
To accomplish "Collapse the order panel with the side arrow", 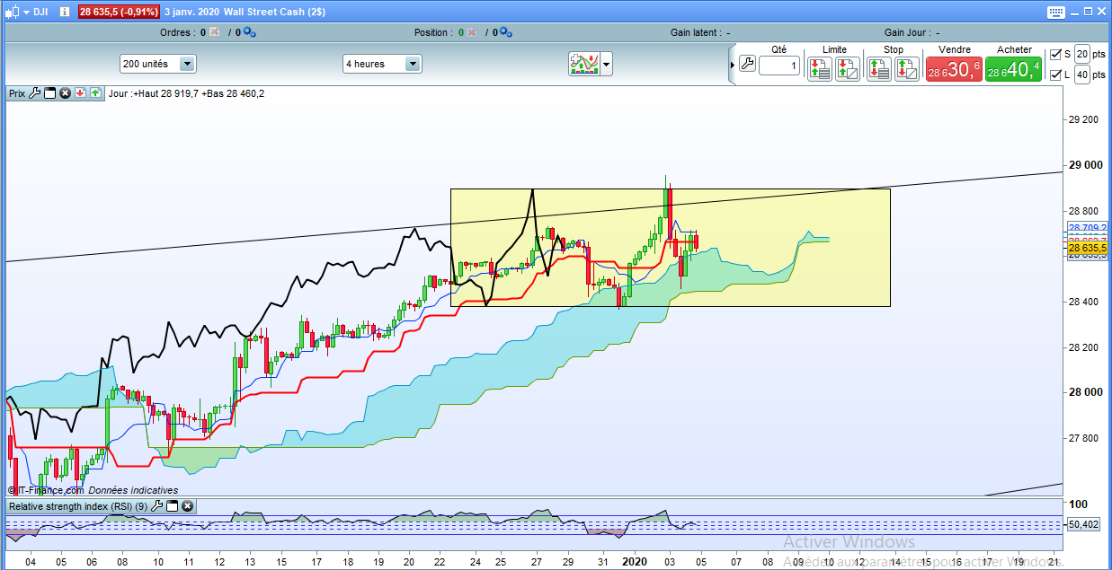I will (732, 63).
